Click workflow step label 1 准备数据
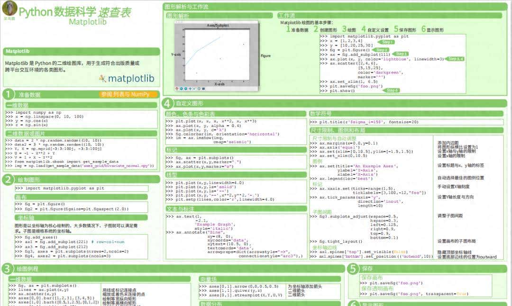 [x=297, y=29]
